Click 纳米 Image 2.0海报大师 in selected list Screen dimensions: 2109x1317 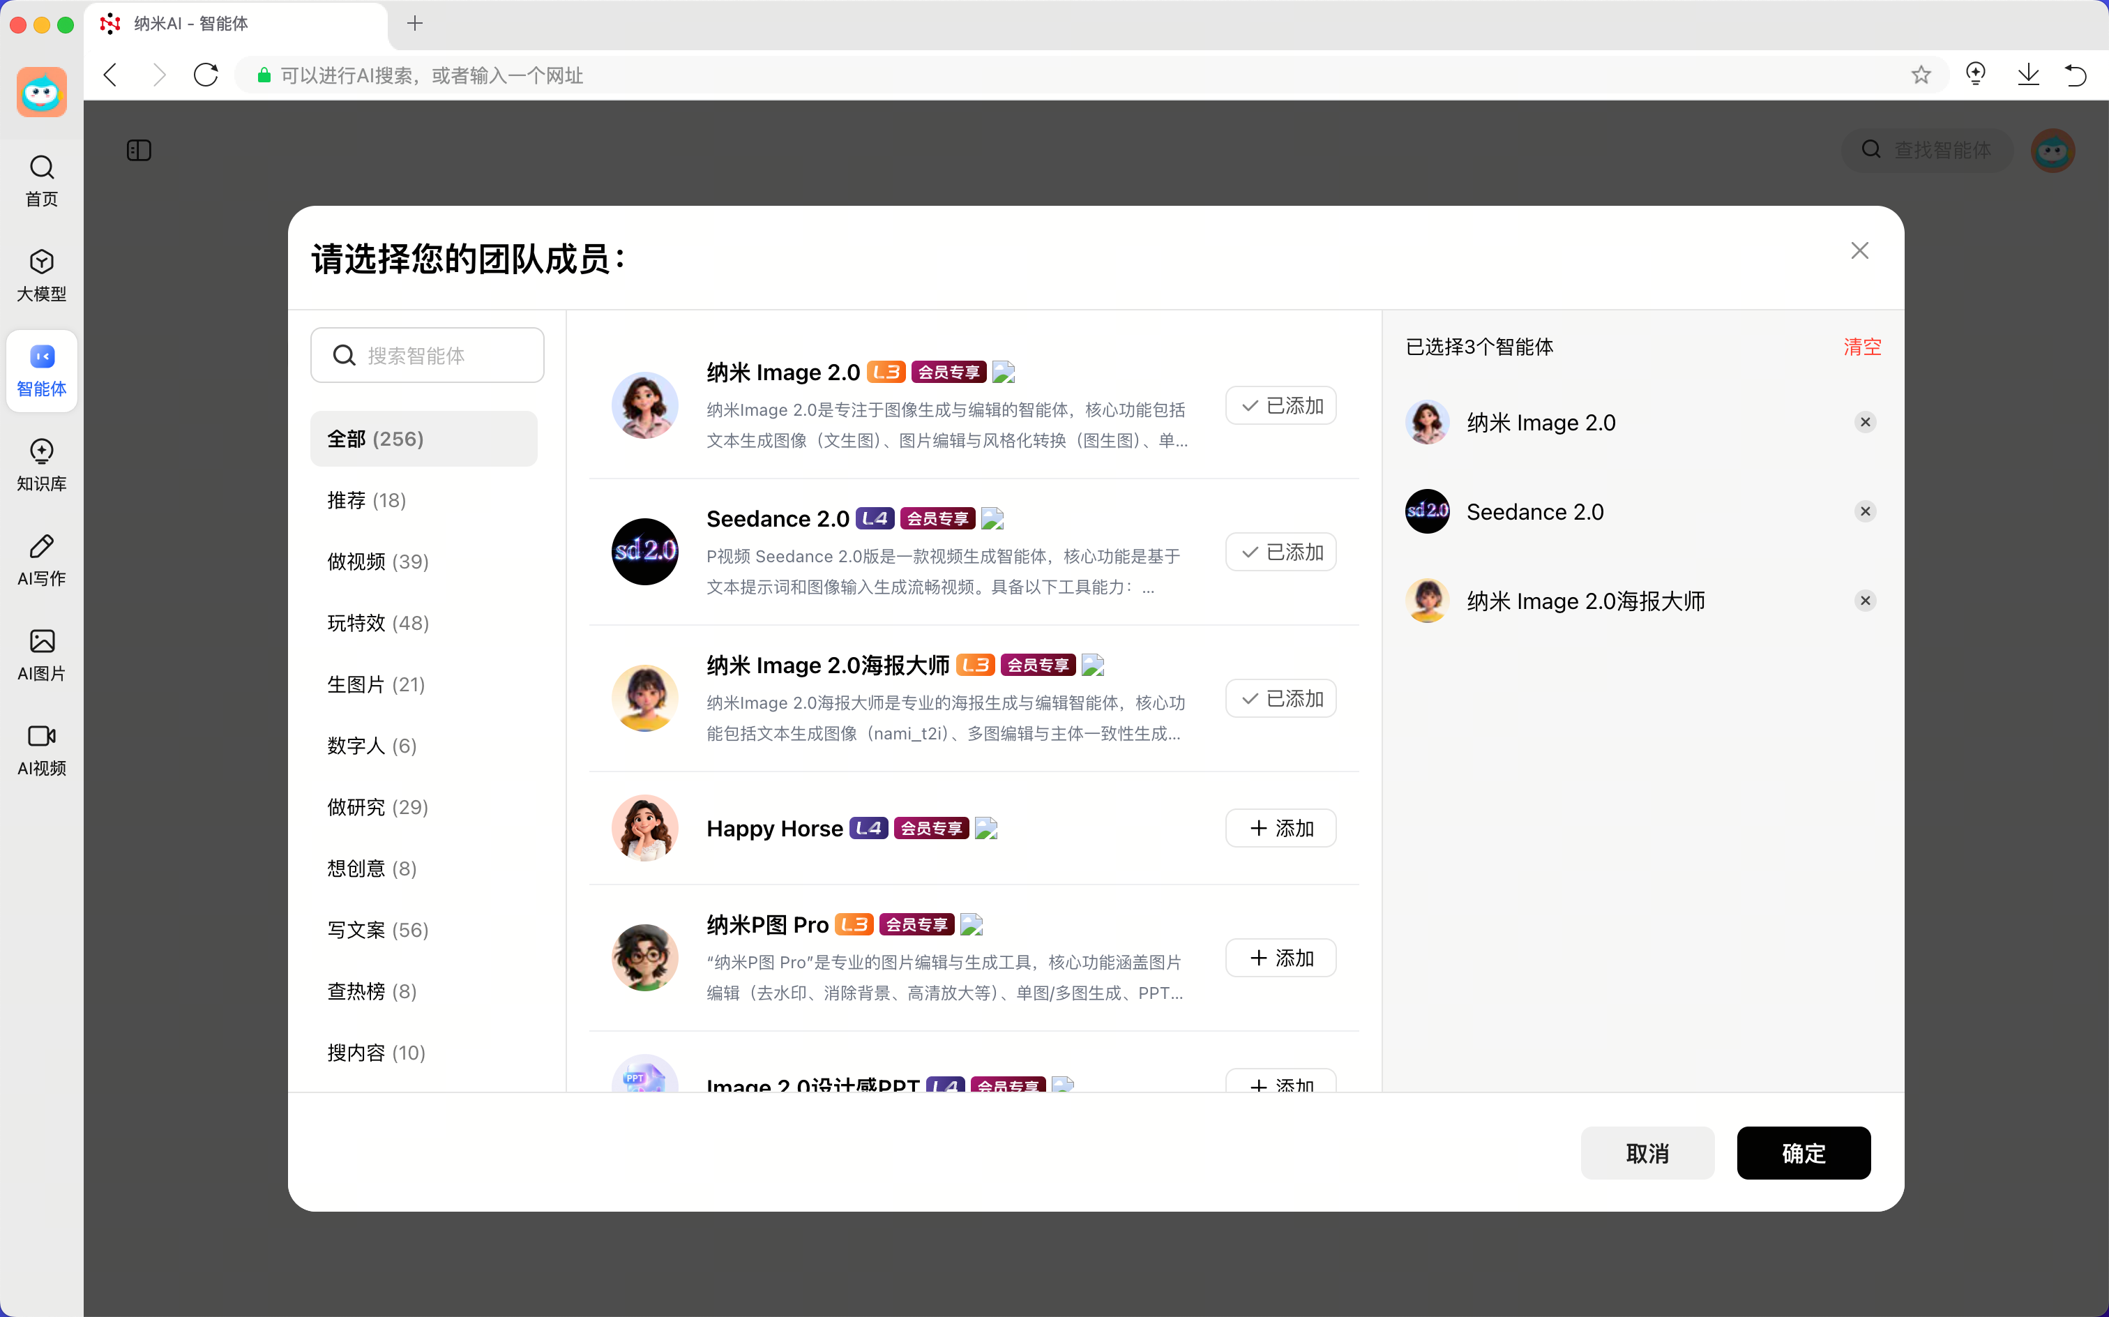(x=1586, y=601)
